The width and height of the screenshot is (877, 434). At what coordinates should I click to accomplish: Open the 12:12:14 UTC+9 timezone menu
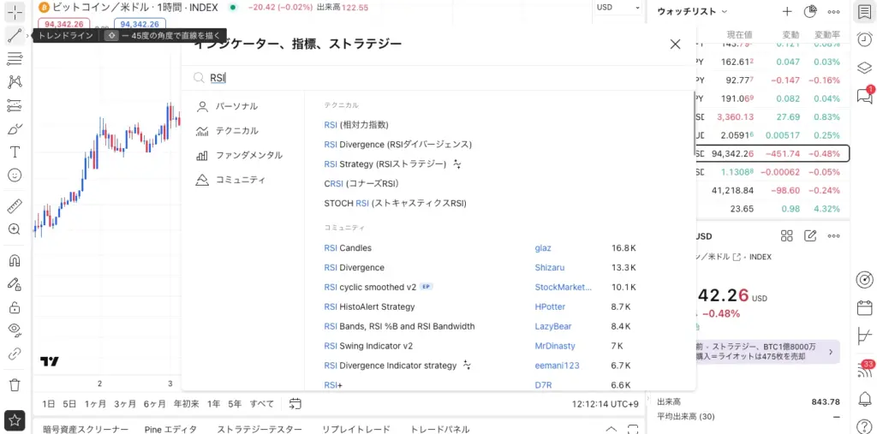(x=606, y=403)
